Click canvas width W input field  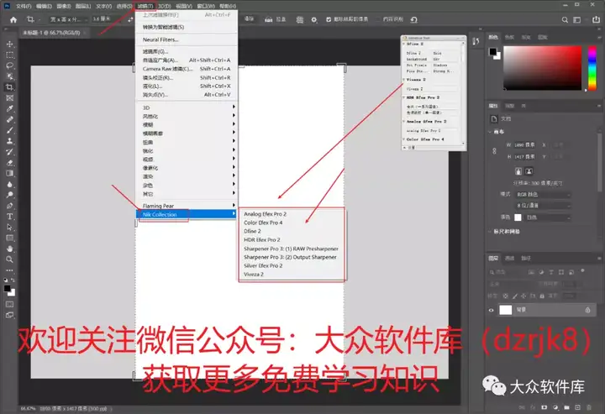(524, 145)
